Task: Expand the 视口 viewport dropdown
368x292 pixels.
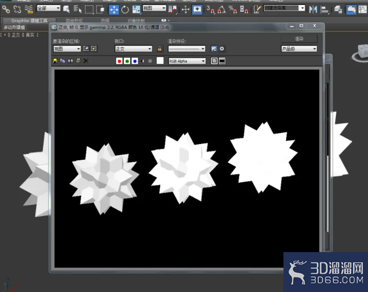Action: point(134,49)
